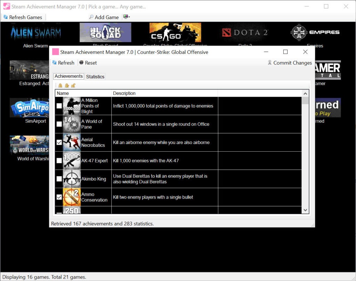This screenshot has height=281, width=356.
Task: Click Commit Changes to save achievements
Action: click(x=290, y=63)
